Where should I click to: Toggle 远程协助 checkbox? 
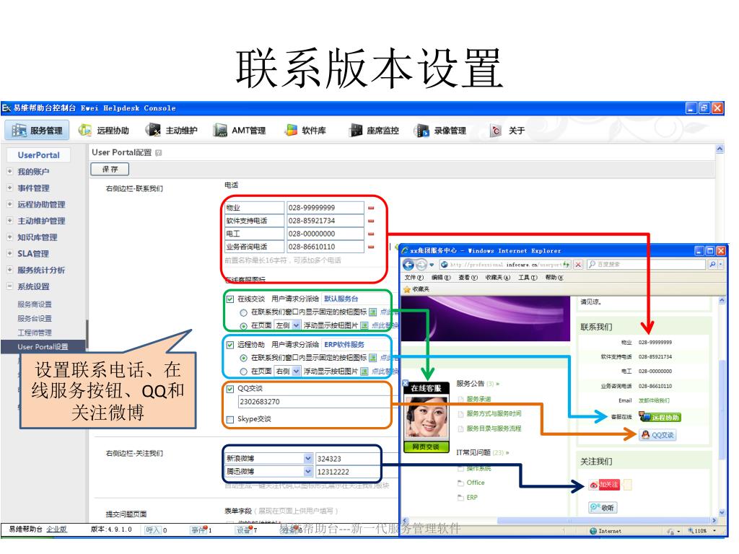(230, 345)
